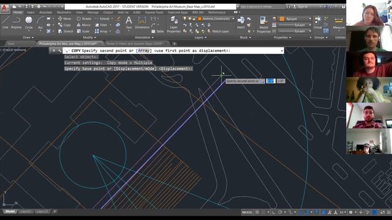Click the help question mark icon
Viewport: 392px width, 220px height.
pyautogui.click(x=343, y=7)
